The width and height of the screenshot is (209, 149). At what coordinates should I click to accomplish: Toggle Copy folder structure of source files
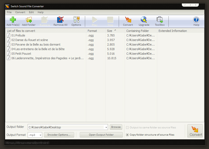tap(127, 135)
